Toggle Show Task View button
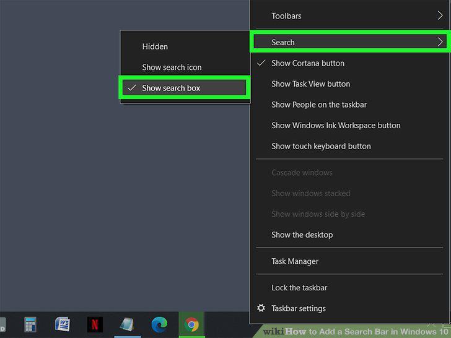 [x=349, y=84]
